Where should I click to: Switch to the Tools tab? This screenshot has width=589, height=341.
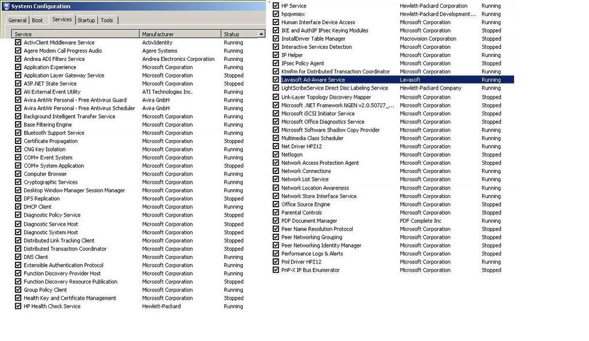[106, 20]
